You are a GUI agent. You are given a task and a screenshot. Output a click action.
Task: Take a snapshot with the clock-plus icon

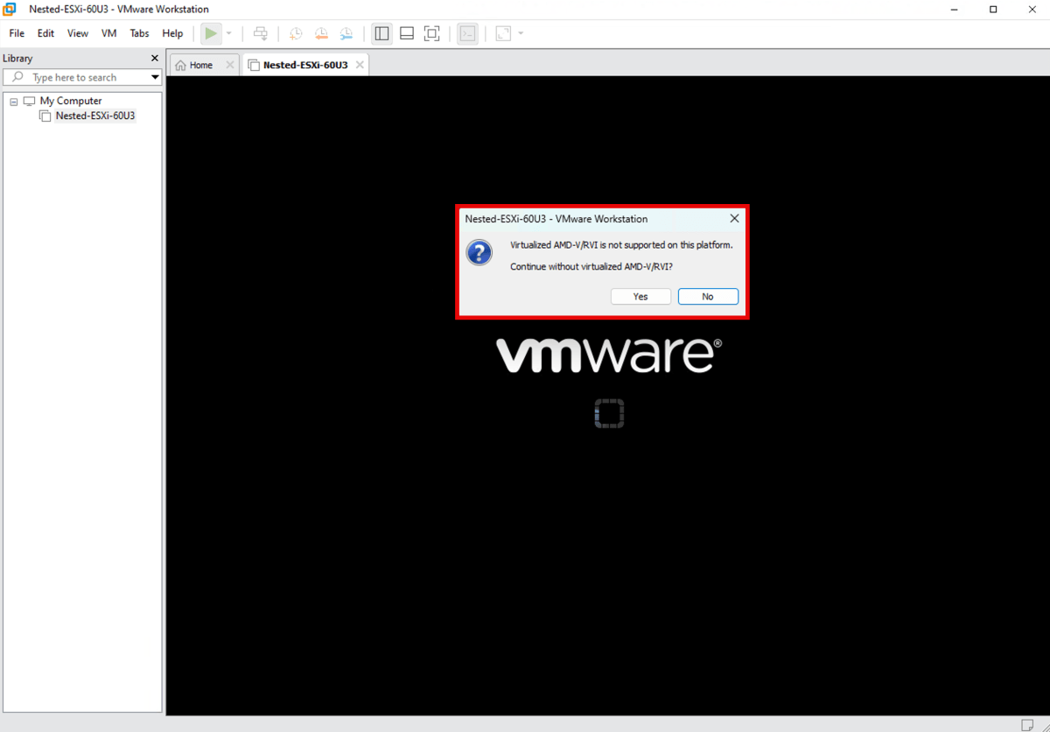click(x=296, y=33)
